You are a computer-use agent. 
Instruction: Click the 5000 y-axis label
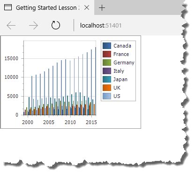coord(13,96)
